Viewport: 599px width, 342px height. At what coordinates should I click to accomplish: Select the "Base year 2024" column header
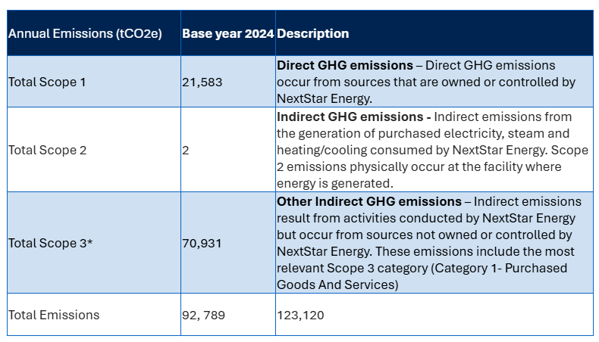point(227,34)
